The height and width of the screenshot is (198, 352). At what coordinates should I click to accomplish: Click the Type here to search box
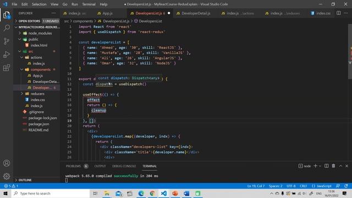[x=51, y=193]
